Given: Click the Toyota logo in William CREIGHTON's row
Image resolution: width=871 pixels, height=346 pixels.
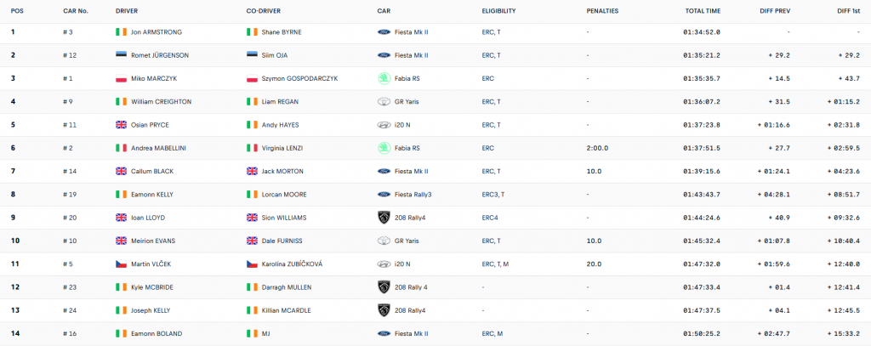Looking at the screenshot, I should (x=384, y=101).
